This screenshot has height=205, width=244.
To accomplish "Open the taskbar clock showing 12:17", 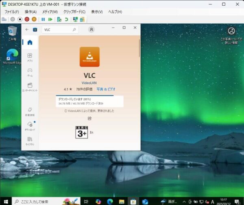I will (223, 202).
